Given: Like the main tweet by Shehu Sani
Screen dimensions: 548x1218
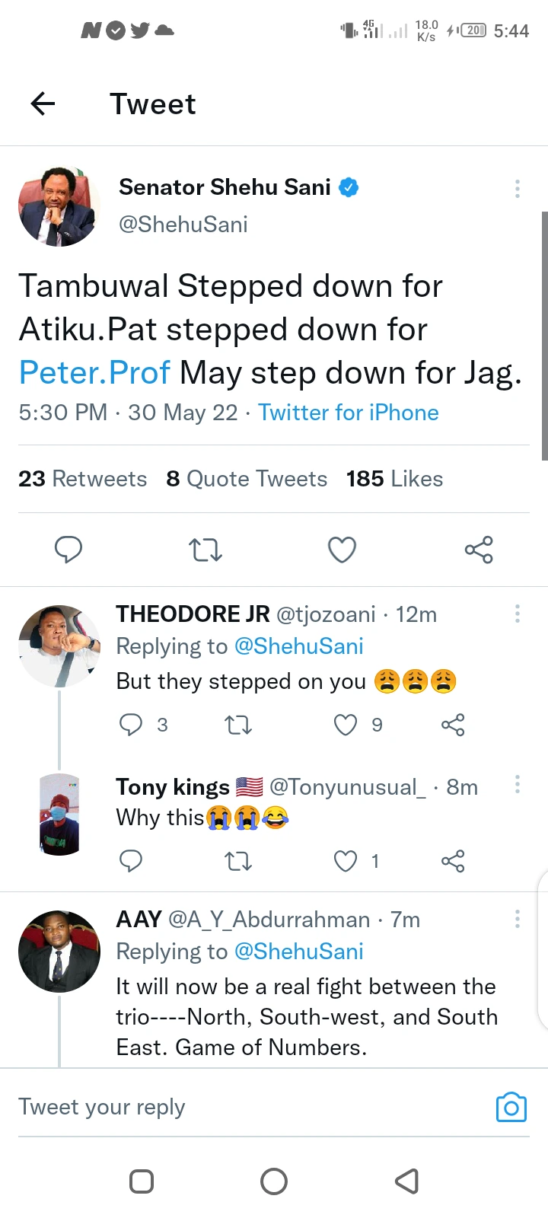Looking at the screenshot, I should (x=342, y=549).
